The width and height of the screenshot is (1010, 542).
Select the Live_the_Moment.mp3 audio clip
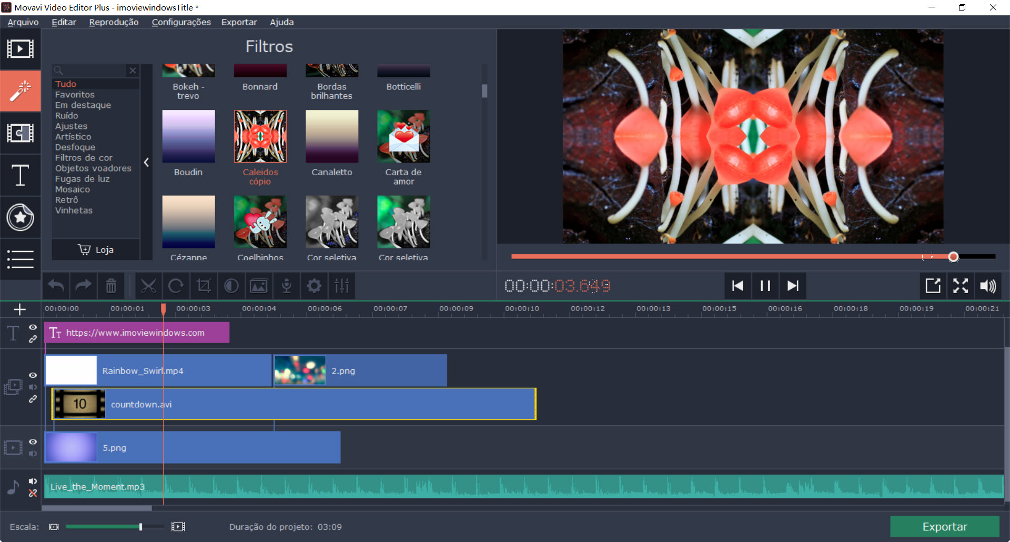click(523, 487)
